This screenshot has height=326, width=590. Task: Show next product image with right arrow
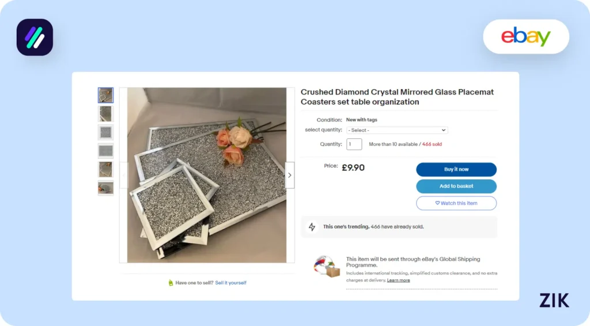point(289,175)
